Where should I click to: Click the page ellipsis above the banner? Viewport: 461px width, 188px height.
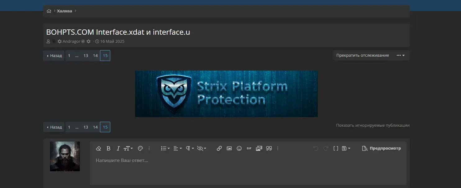77,56
